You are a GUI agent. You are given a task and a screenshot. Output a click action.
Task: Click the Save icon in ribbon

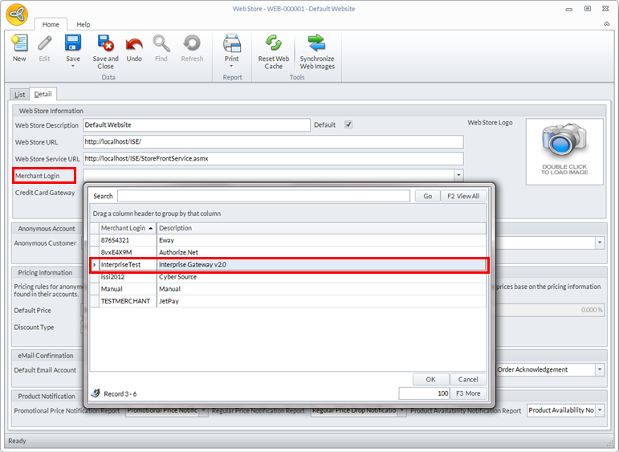tap(72, 43)
